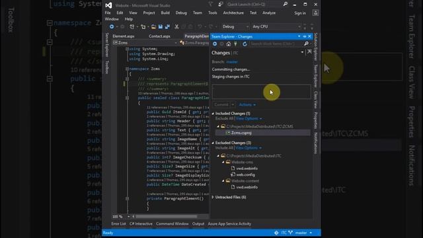Click the New Project toolbar icon
The width and height of the screenshot is (423, 238).
tap(132, 26)
